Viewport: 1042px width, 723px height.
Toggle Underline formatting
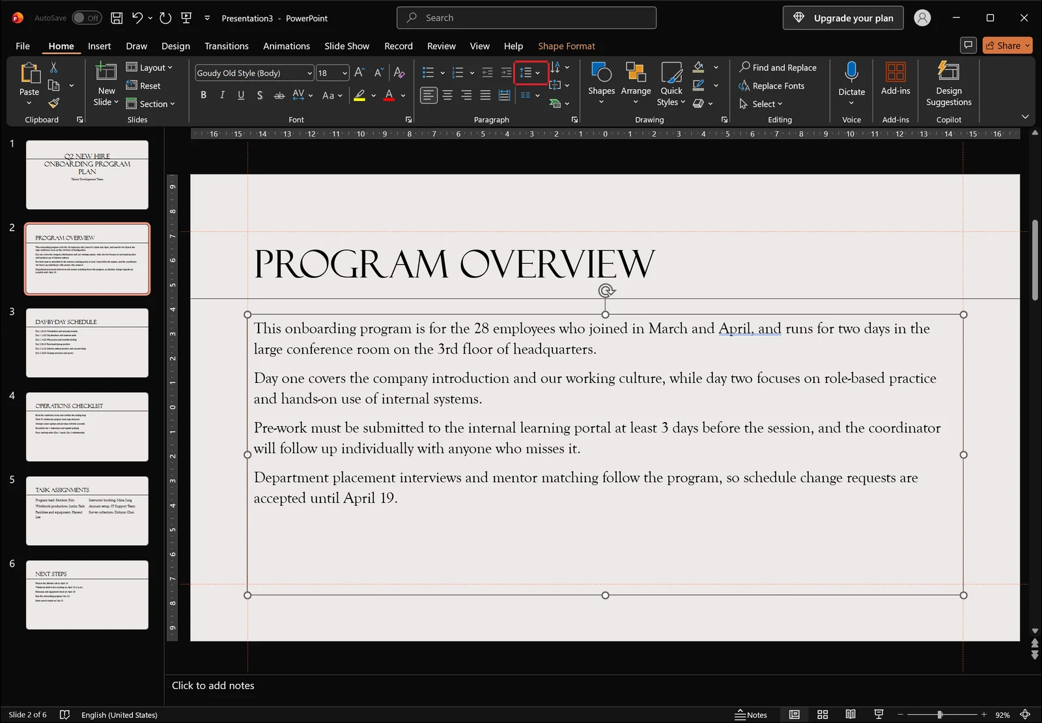(241, 95)
